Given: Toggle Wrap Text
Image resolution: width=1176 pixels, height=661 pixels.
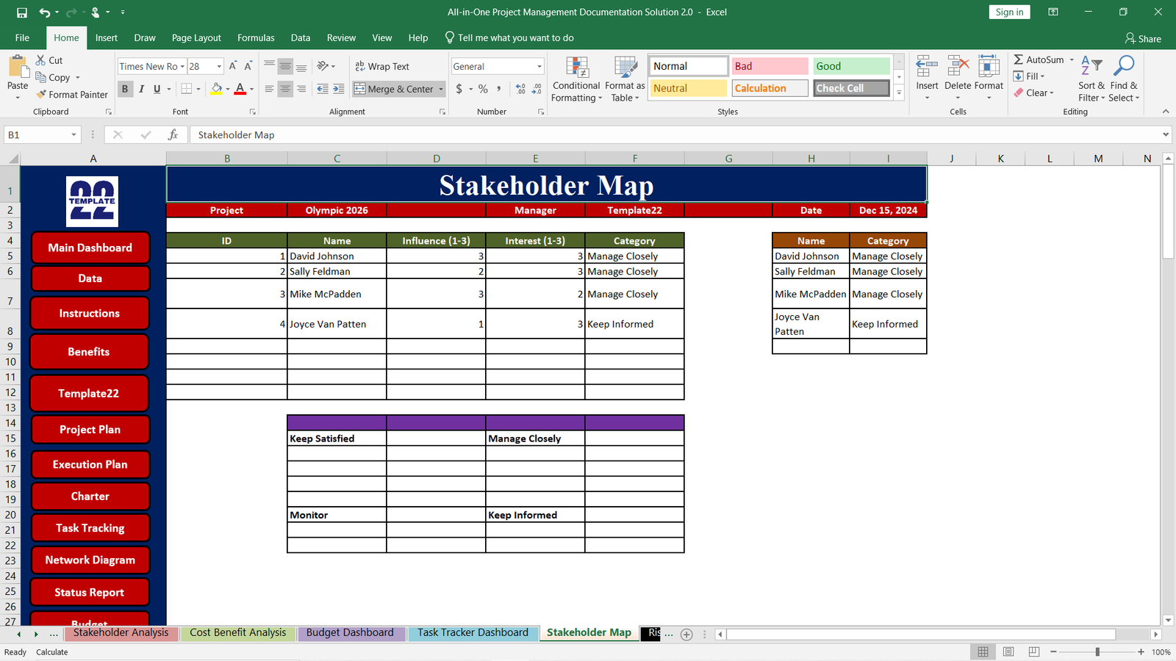Looking at the screenshot, I should click(382, 66).
